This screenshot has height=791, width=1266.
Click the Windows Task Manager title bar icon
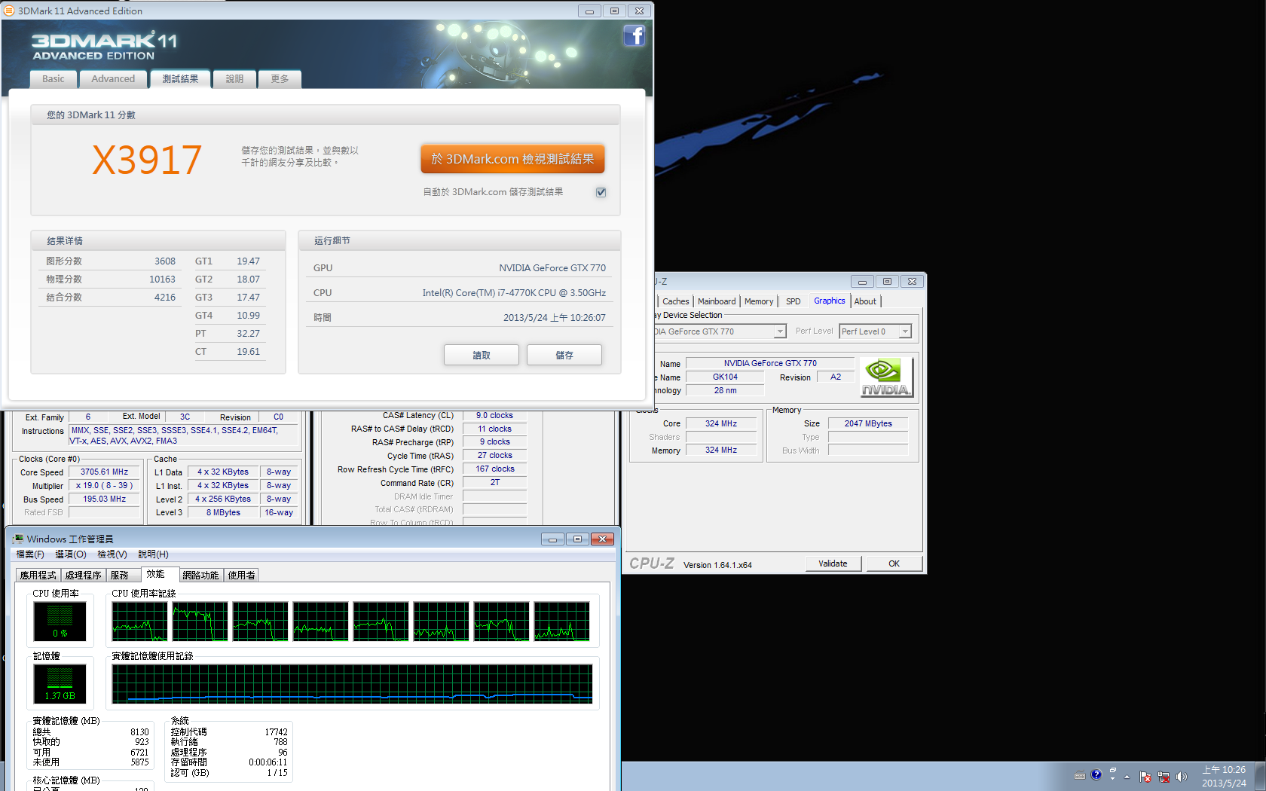[x=17, y=539]
